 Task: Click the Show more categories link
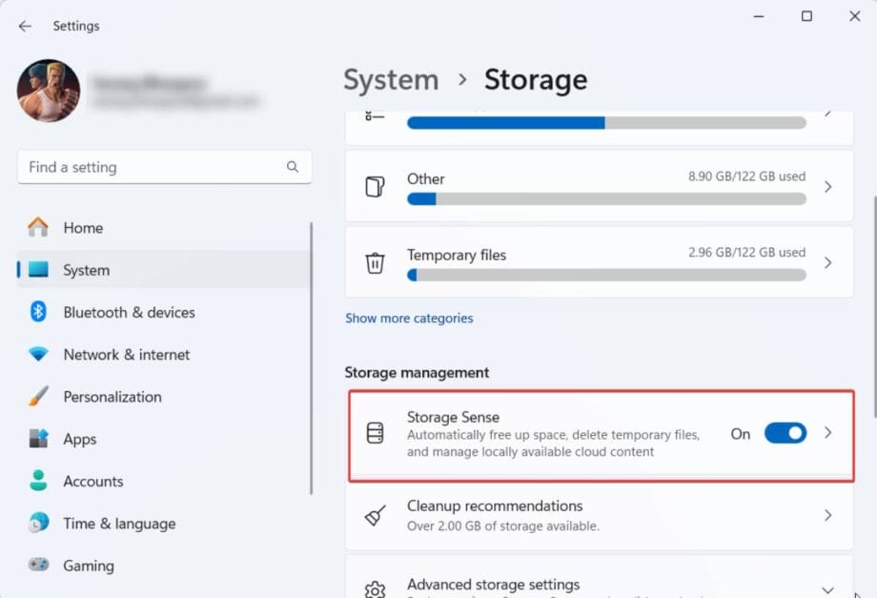409,318
